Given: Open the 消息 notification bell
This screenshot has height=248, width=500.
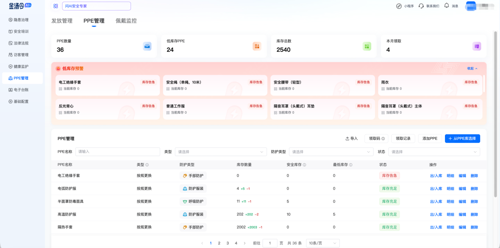Looking at the screenshot, I should point(447,6).
